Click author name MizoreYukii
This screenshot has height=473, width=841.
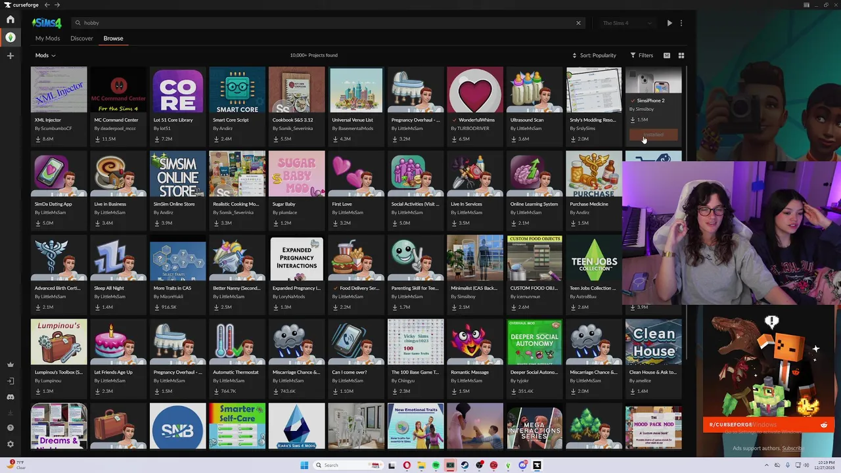171,296
